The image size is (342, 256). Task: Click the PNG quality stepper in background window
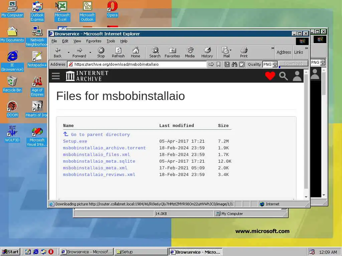click(323, 62)
